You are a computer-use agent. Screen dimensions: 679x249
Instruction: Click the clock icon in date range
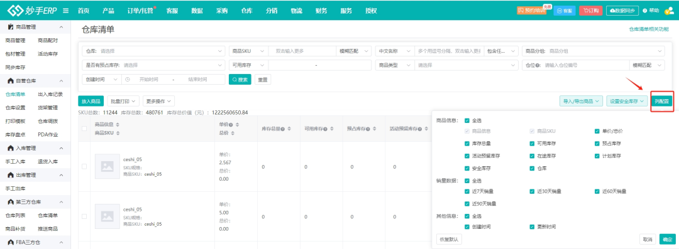tap(128, 80)
